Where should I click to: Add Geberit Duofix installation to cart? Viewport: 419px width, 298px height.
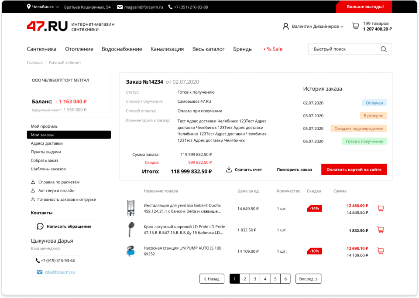pos(380,208)
